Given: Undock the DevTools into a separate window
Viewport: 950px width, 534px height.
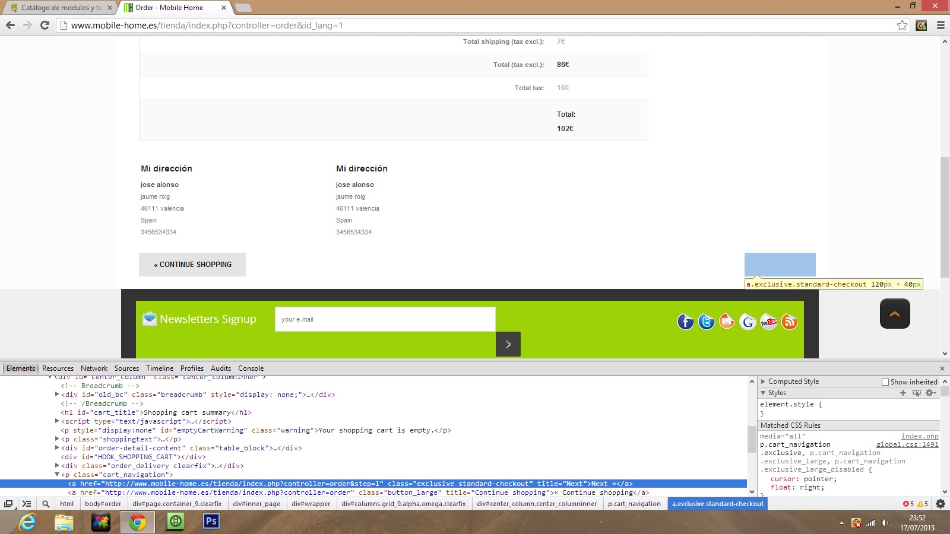Looking at the screenshot, I should [x=8, y=504].
